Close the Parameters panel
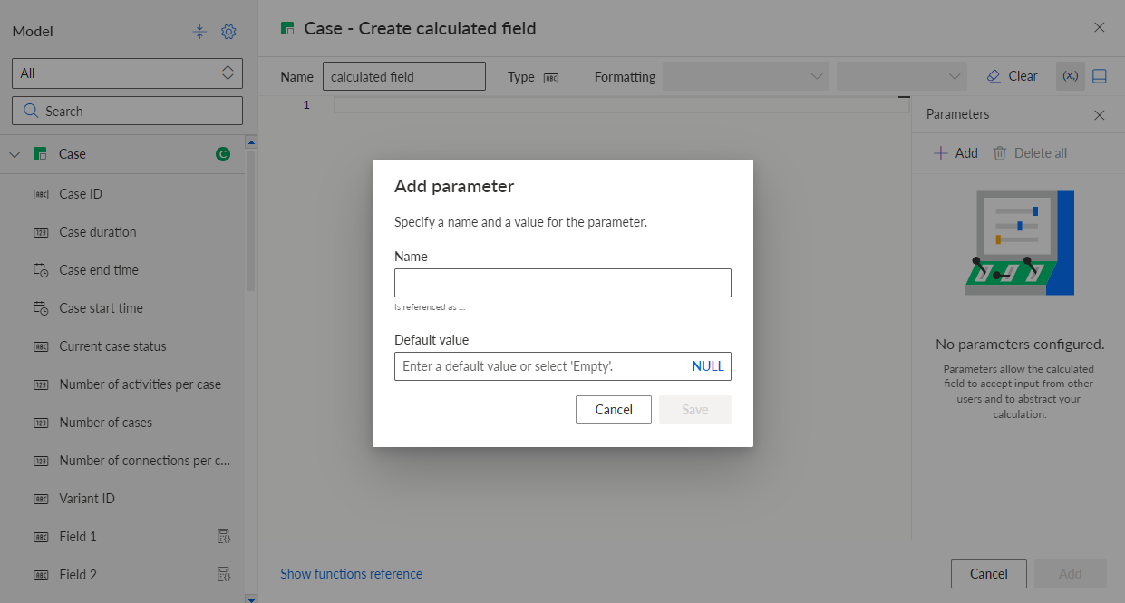The width and height of the screenshot is (1125, 603). [1100, 115]
